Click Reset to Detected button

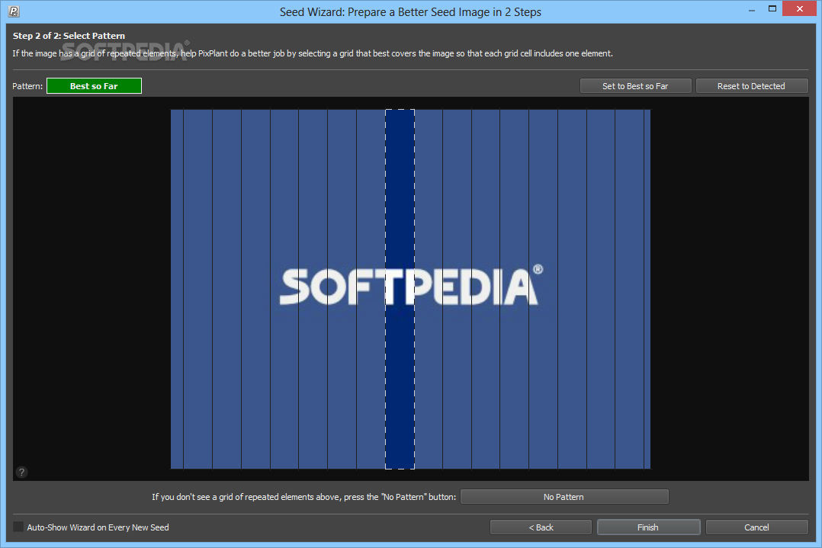(x=752, y=86)
